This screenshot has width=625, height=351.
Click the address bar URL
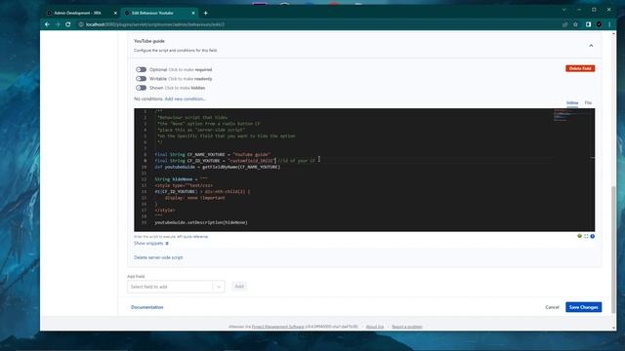tap(155, 24)
